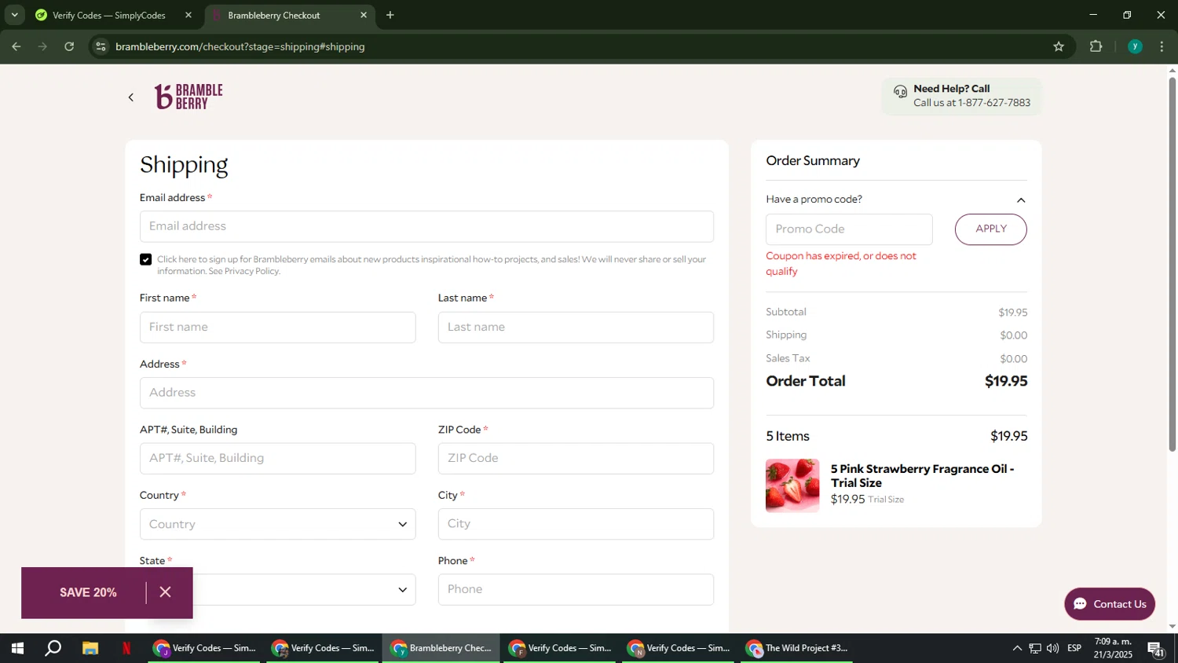Open the taskbar clock showing 7:09 a. m.

tap(1114, 648)
